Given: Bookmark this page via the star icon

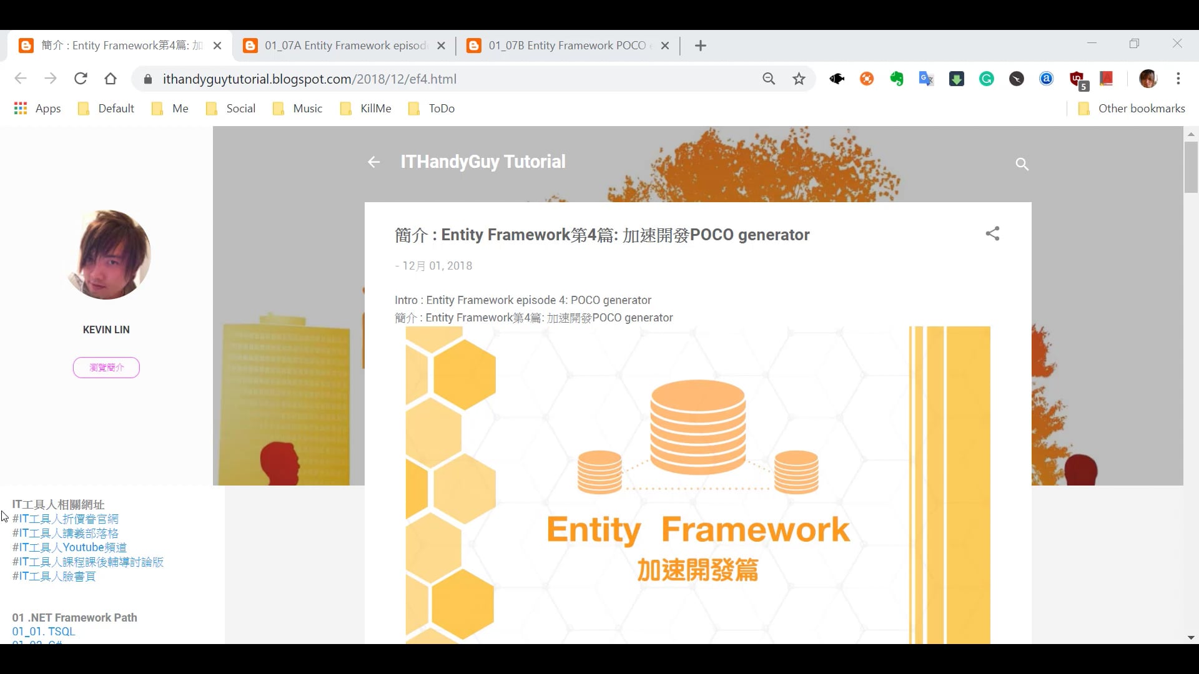Looking at the screenshot, I should pyautogui.click(x=799, y=79).
